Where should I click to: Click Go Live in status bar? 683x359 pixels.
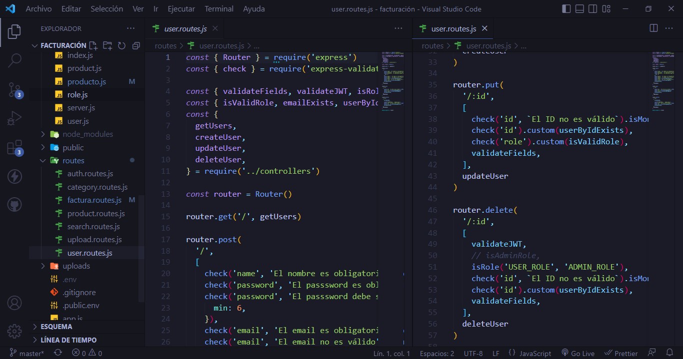point(577,353)
